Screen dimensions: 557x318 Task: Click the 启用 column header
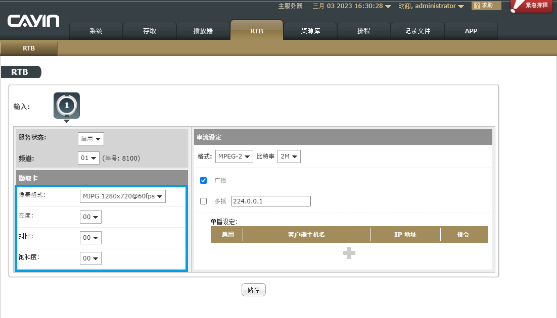(227, 235)
